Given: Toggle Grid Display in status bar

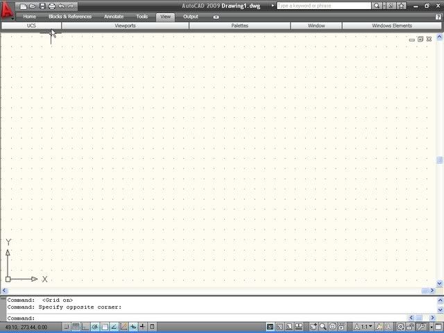Looking at the screenshot, I should (x=75, y=327).
